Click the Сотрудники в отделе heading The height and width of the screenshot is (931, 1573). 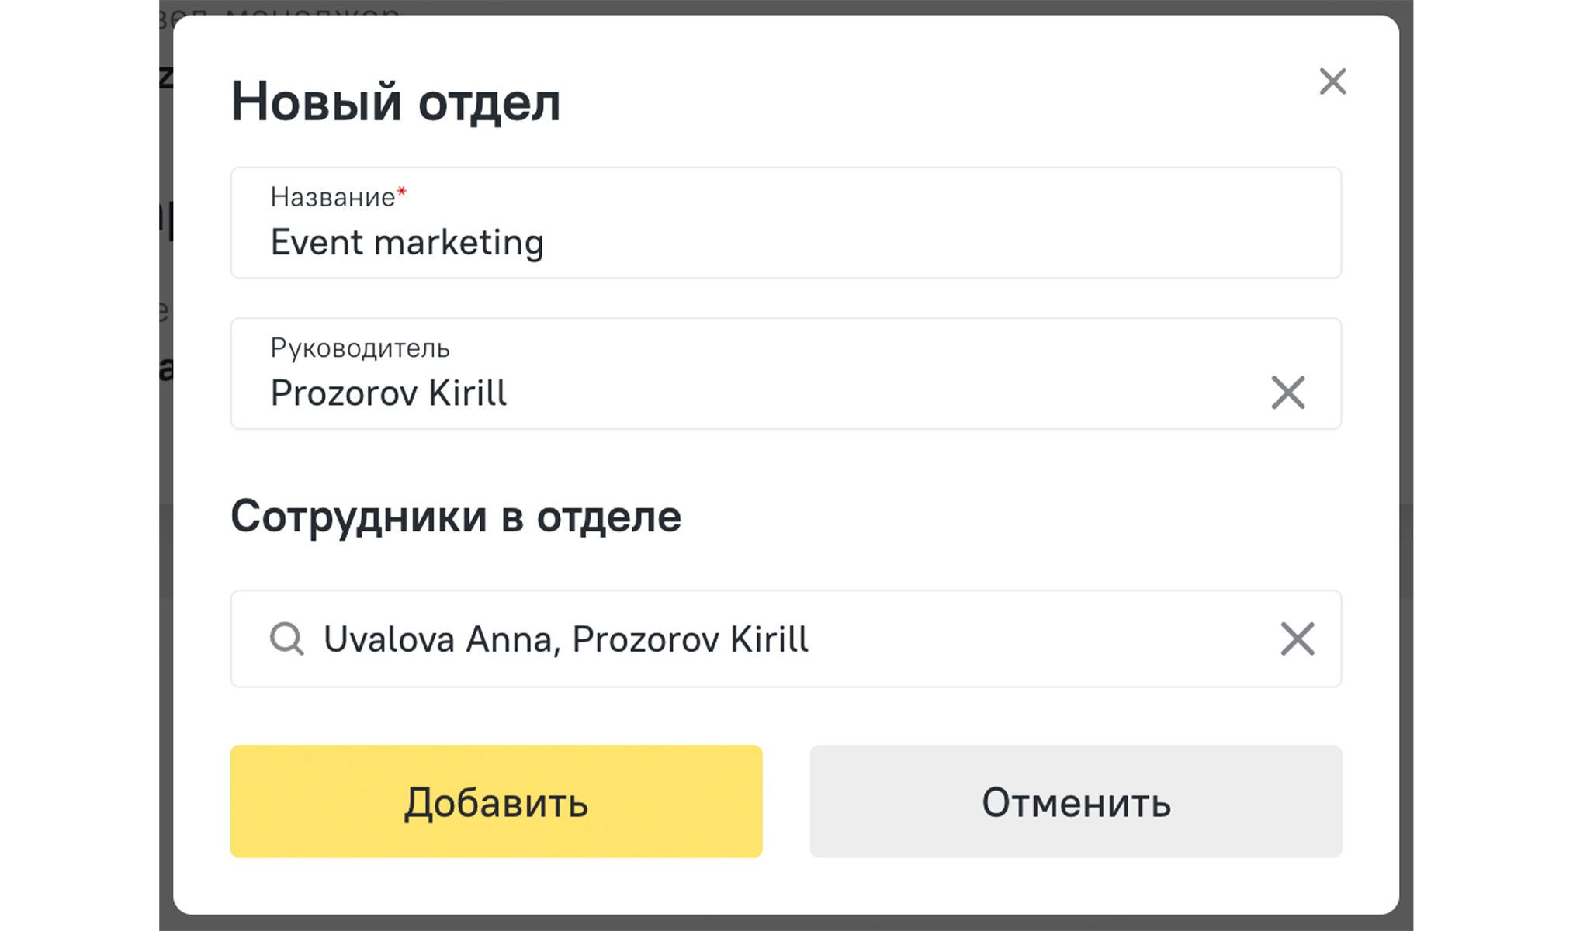coord(456,517)
